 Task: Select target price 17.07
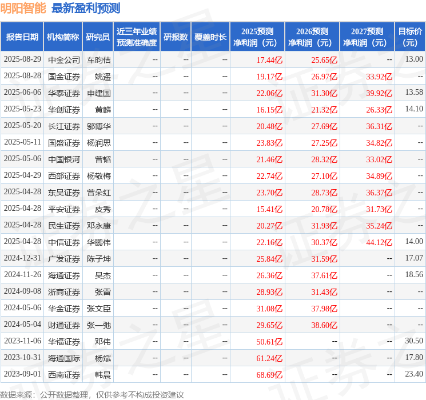click(414, 258)
